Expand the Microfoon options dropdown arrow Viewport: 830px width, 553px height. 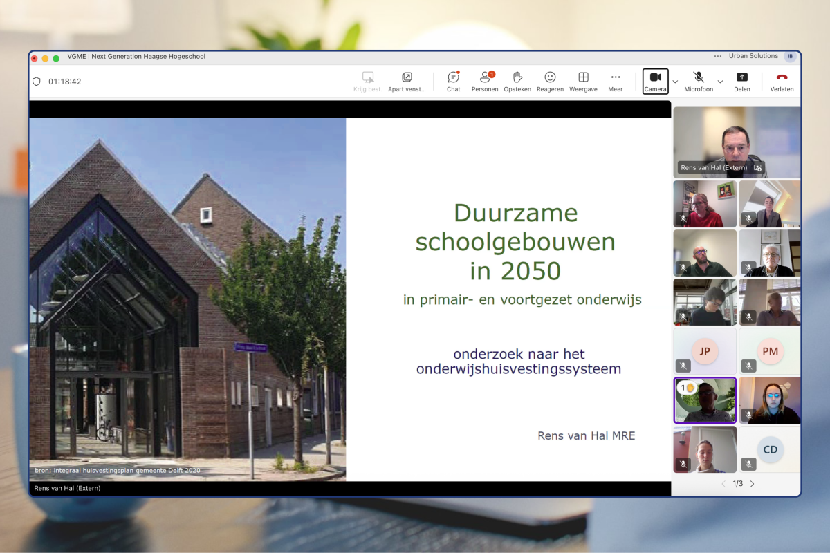coord(720,82)
